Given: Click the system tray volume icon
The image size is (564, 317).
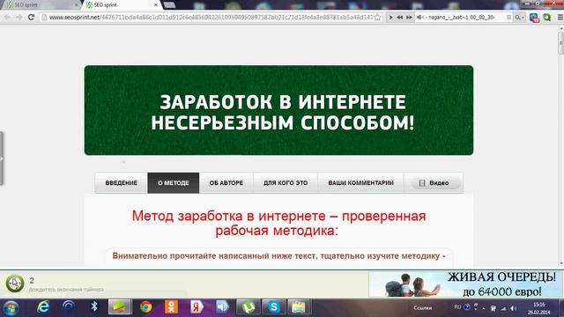Looking at the screenshot, I should 514,308.
